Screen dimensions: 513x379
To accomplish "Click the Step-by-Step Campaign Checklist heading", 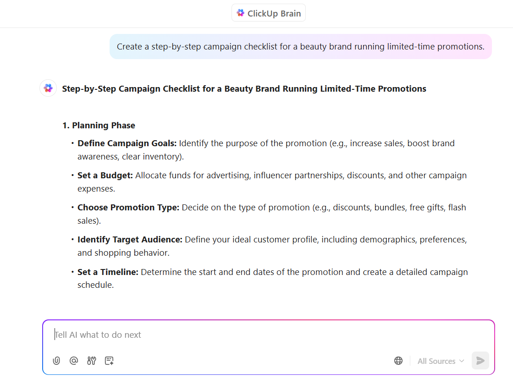I will 244,89.
